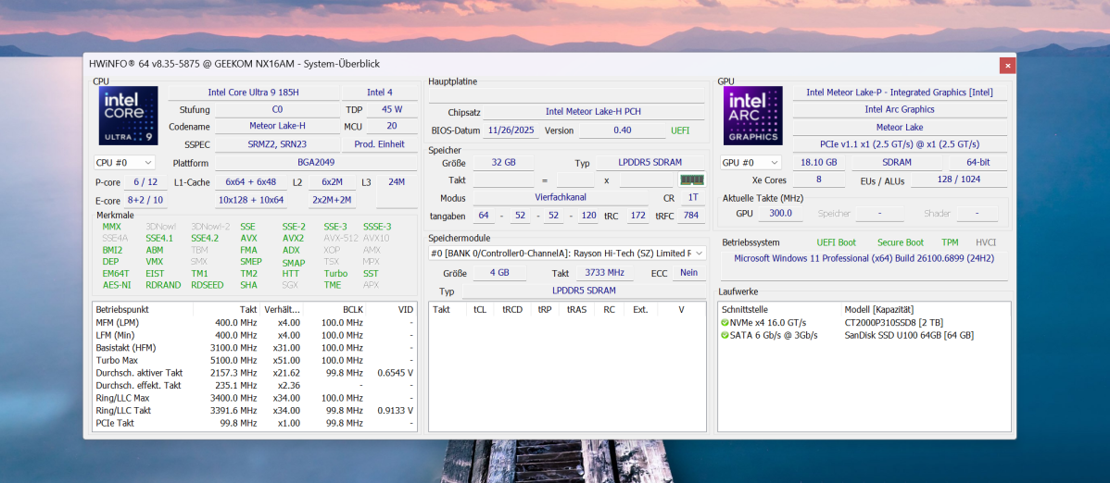Click the Secure Boot indicator
The height and width of the screenshot is (483, 1110).
901,242
